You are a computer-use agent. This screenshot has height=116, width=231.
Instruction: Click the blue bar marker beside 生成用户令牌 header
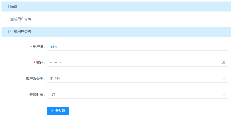(8, 32)
